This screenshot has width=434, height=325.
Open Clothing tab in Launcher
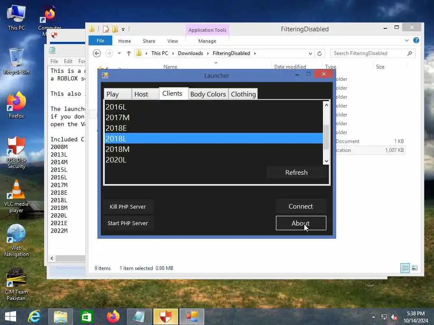pyautogui.click(x=243, y=94)
